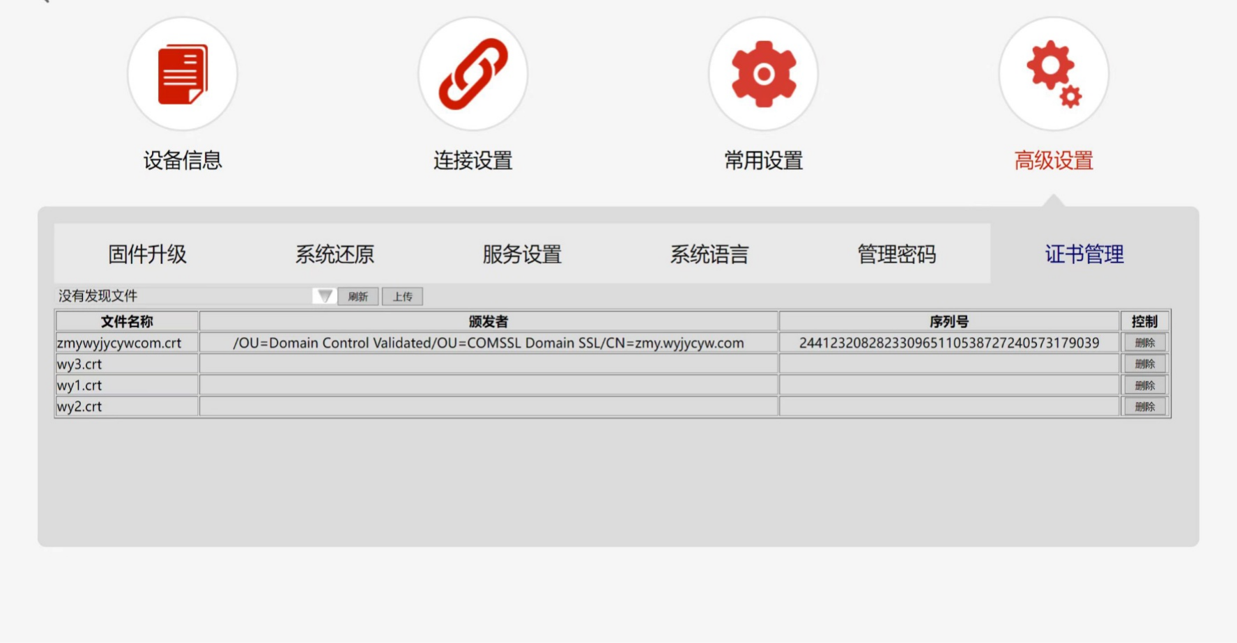
Task: Select the 证书管理 tab
Action: pos(1084,254)
